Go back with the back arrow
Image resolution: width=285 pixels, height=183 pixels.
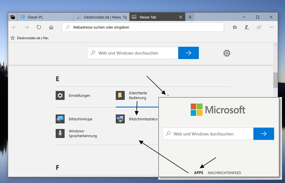click(14, 27)
